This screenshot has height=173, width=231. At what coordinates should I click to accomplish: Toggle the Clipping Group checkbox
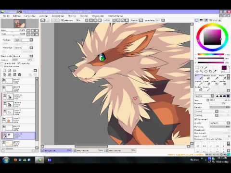point(19,63)
